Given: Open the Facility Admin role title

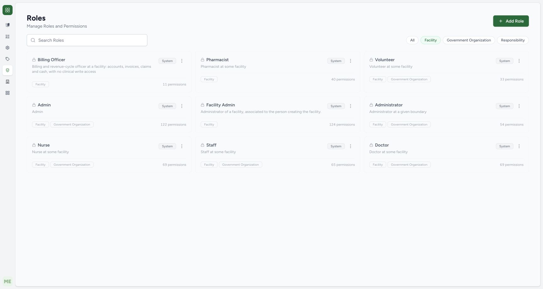Looking at the screenshot, I should pyautogui.click(x=221, y=105).
